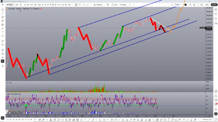Expand the timeframe interval dropdown arrow
Image resolution: width=218 pixels, height=122 pixels.
(x=73, y=5)
